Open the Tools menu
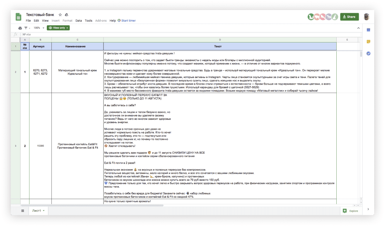The height and width of the screenshot is (227, 385). (x=89, y=20)
